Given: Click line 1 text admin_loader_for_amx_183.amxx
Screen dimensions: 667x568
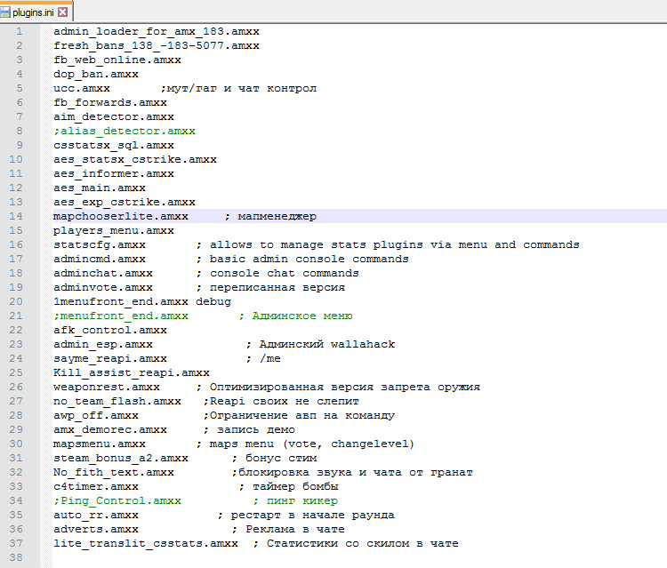Looking at the screenshot, I should coord(157,31).
